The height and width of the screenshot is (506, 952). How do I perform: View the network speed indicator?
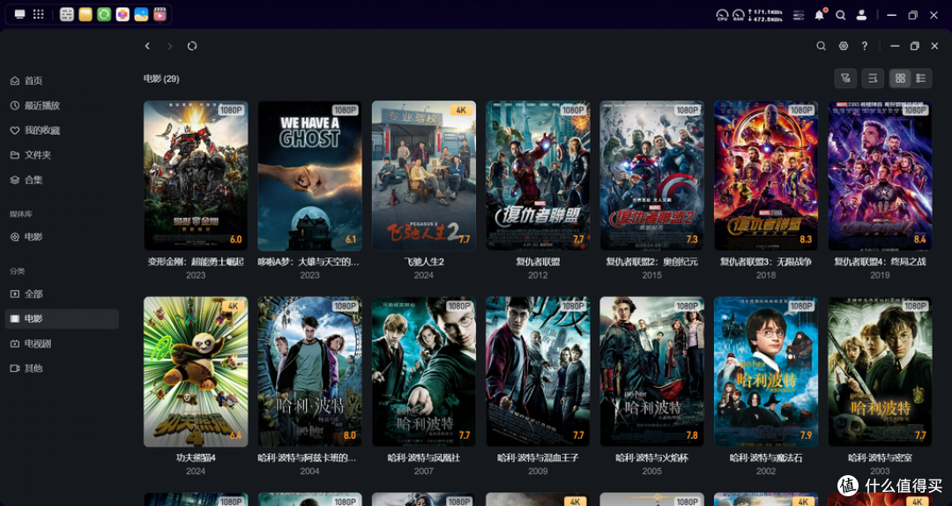coord(765,15)
